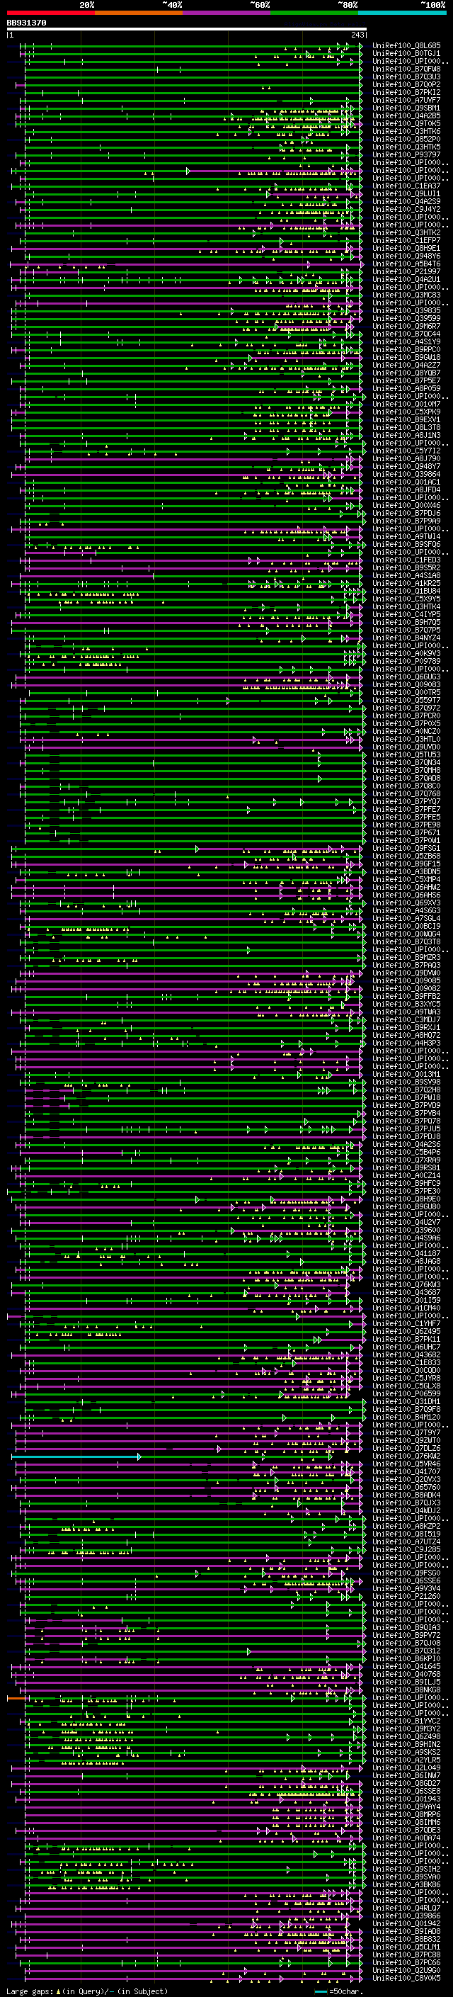Click the white query sequence bar
The height and width of the screenshot is (1997, 453).
click(x=187, y=30)
